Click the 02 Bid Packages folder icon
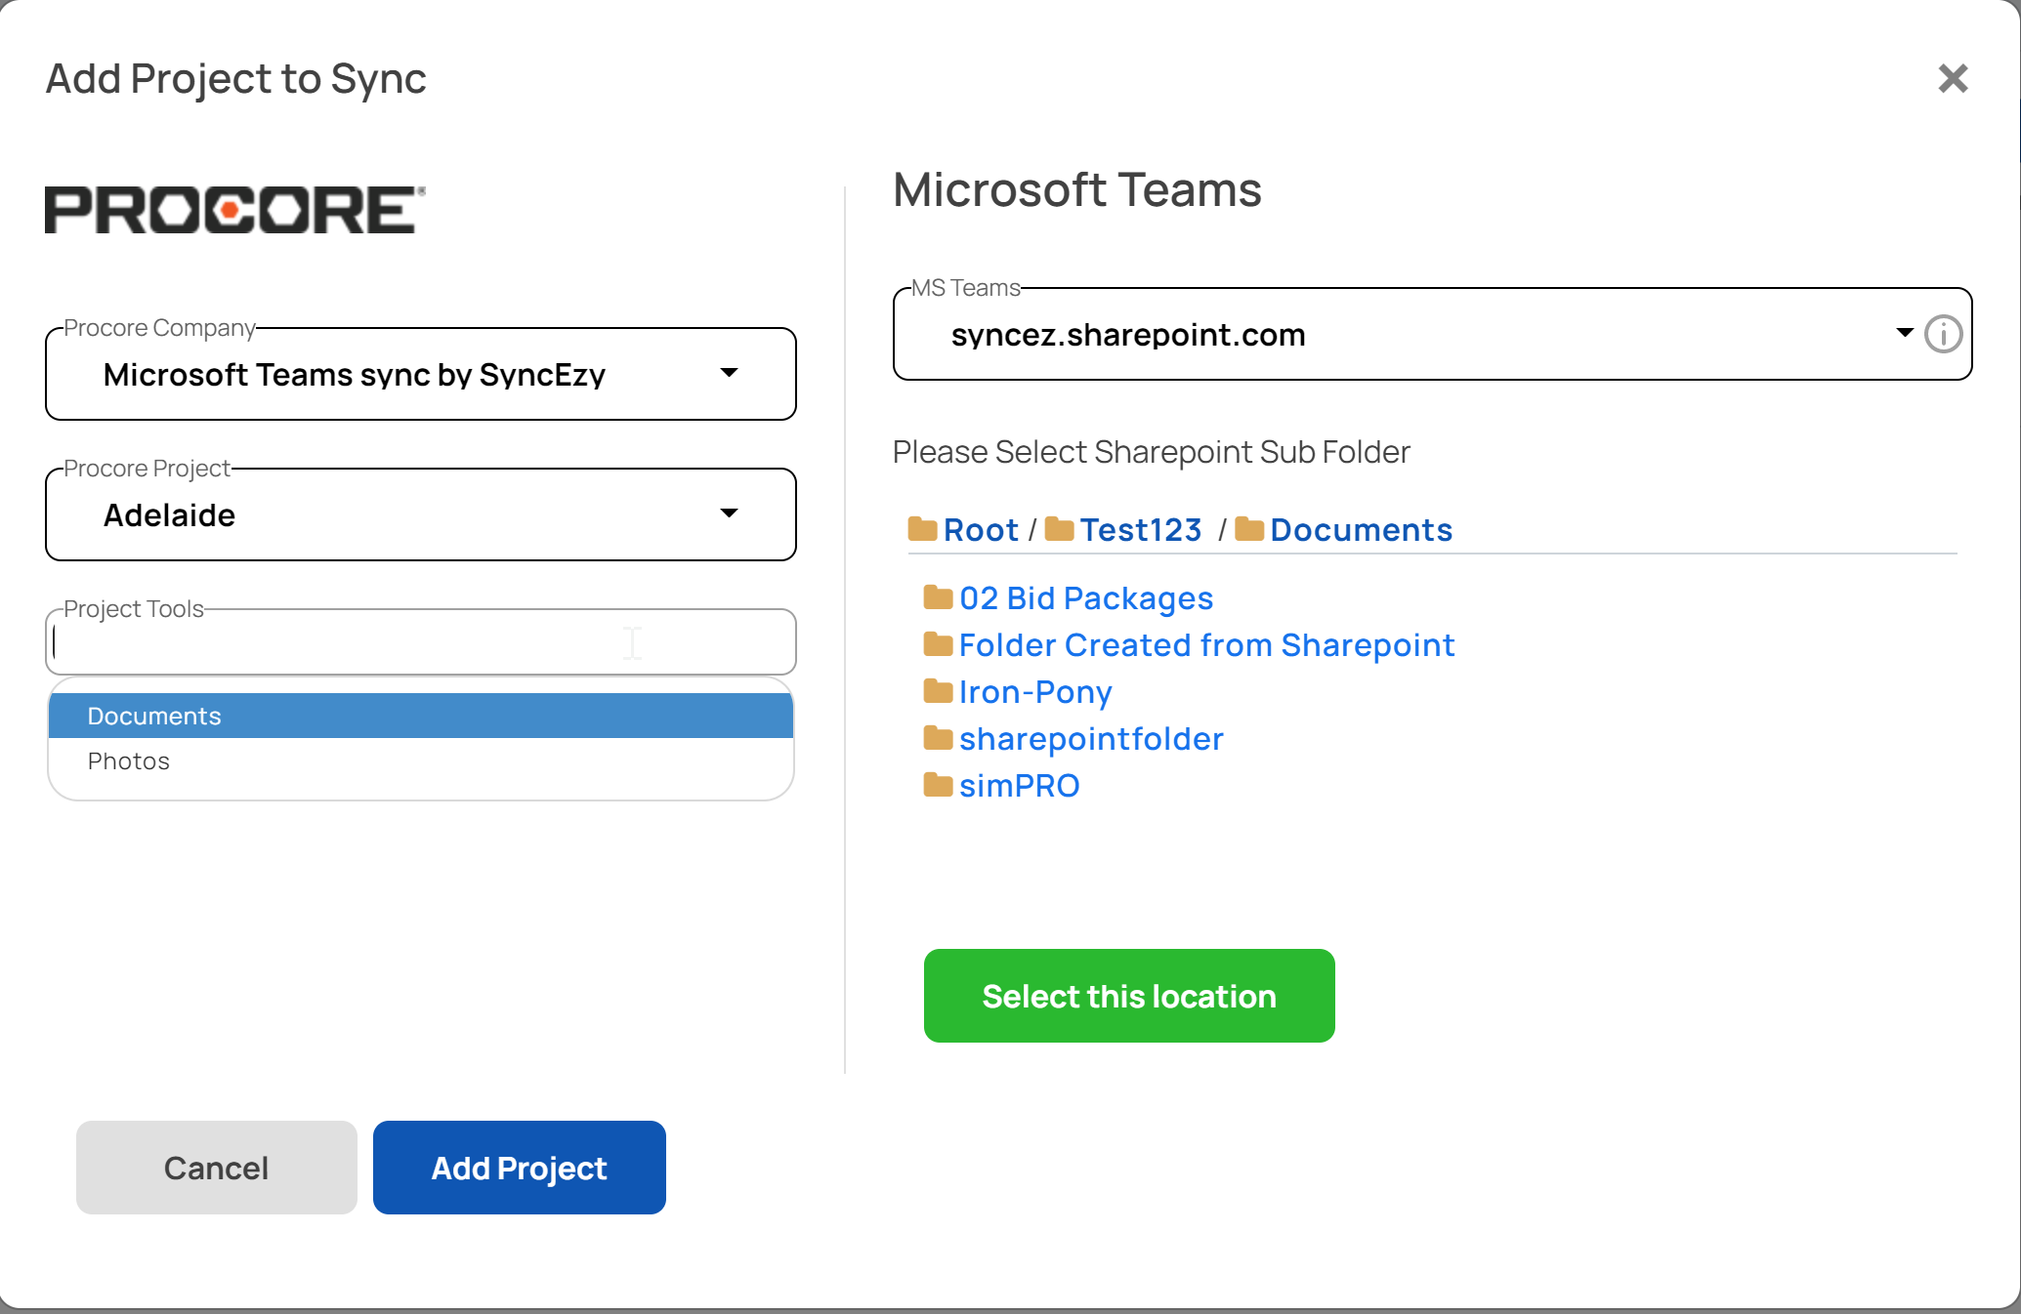Screen dimensions: 2021x1314 [938, 596]
